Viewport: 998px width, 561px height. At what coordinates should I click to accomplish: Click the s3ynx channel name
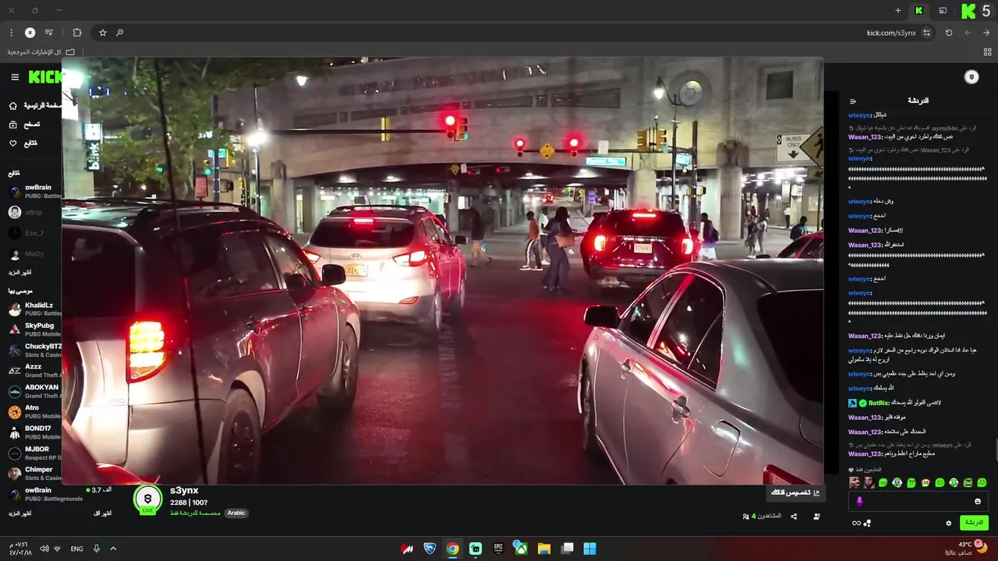184,490
